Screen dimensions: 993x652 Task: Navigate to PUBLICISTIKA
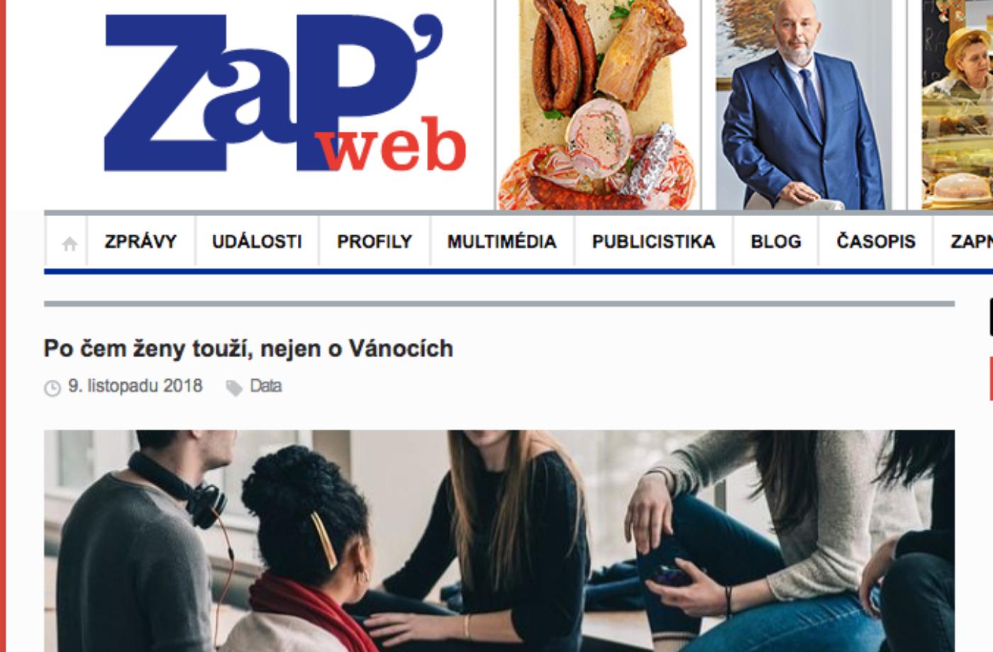[x=653, y=242]
